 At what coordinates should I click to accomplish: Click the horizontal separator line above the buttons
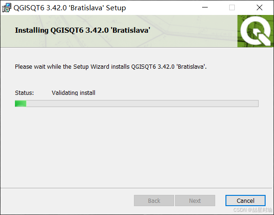click(x=136, y=188)
